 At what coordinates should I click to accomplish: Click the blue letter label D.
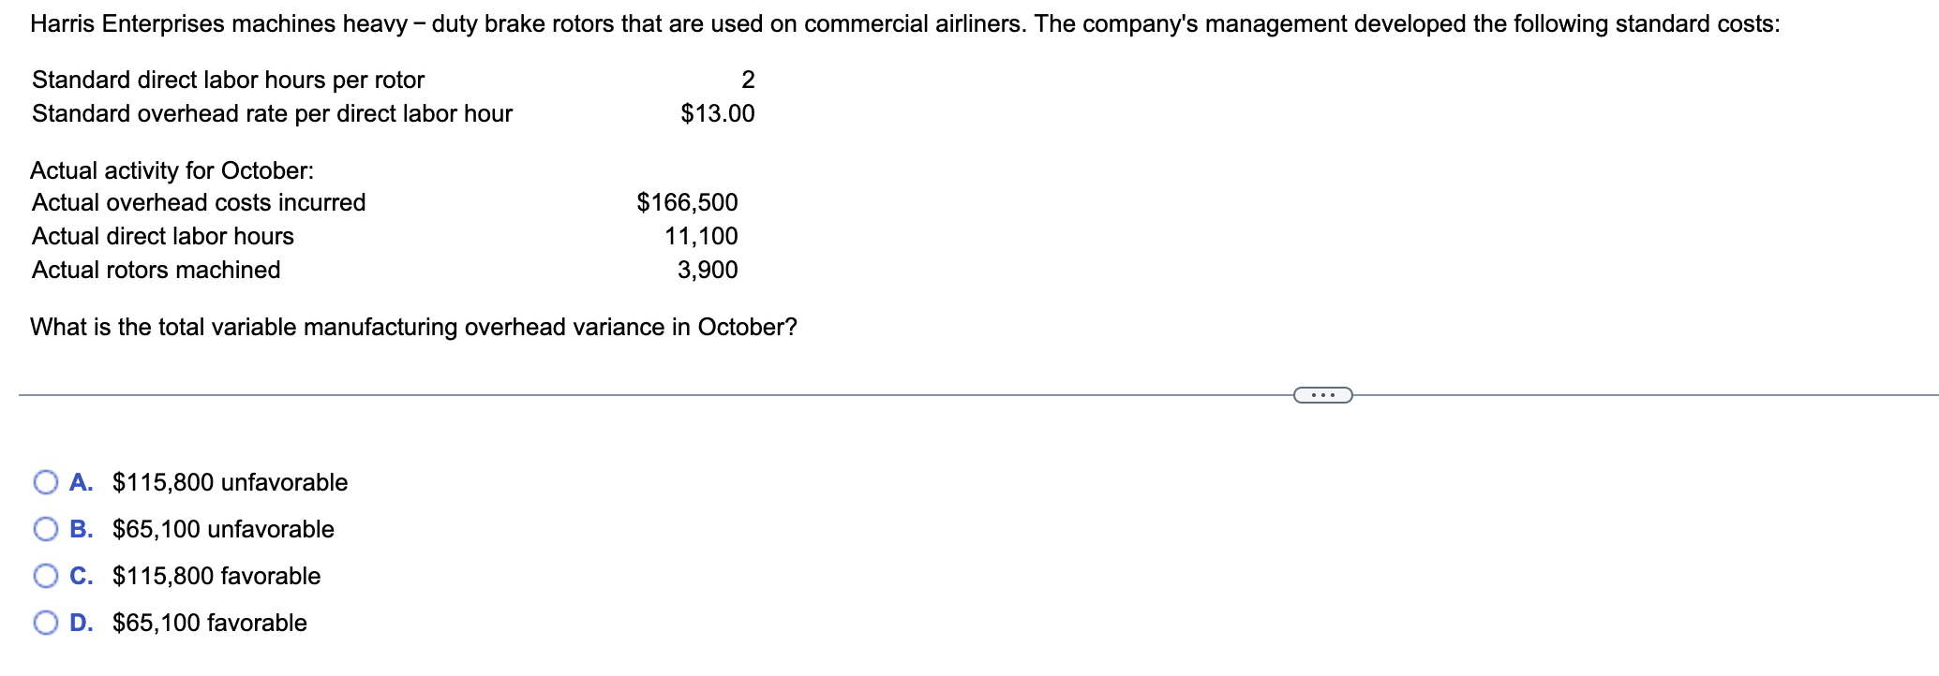click(x=82, y=623)
